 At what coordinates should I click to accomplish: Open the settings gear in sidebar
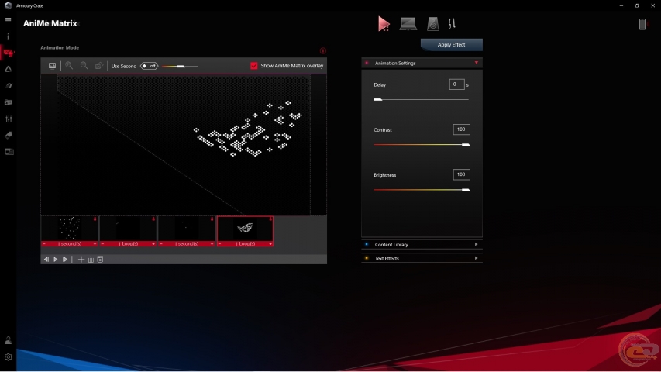8,356
